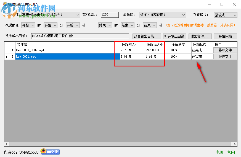This screenshot has height=157, width=241.
Task: Click the 操作 column header
Action: [x=225, y=44]
